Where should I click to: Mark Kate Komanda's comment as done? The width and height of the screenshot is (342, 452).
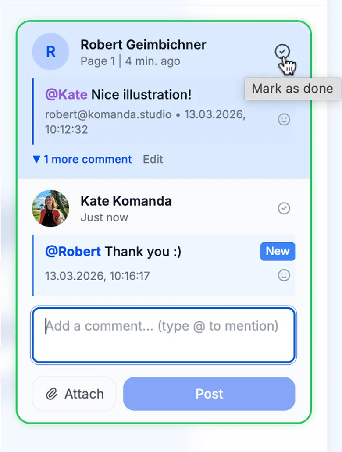click(x=284, y=208)
